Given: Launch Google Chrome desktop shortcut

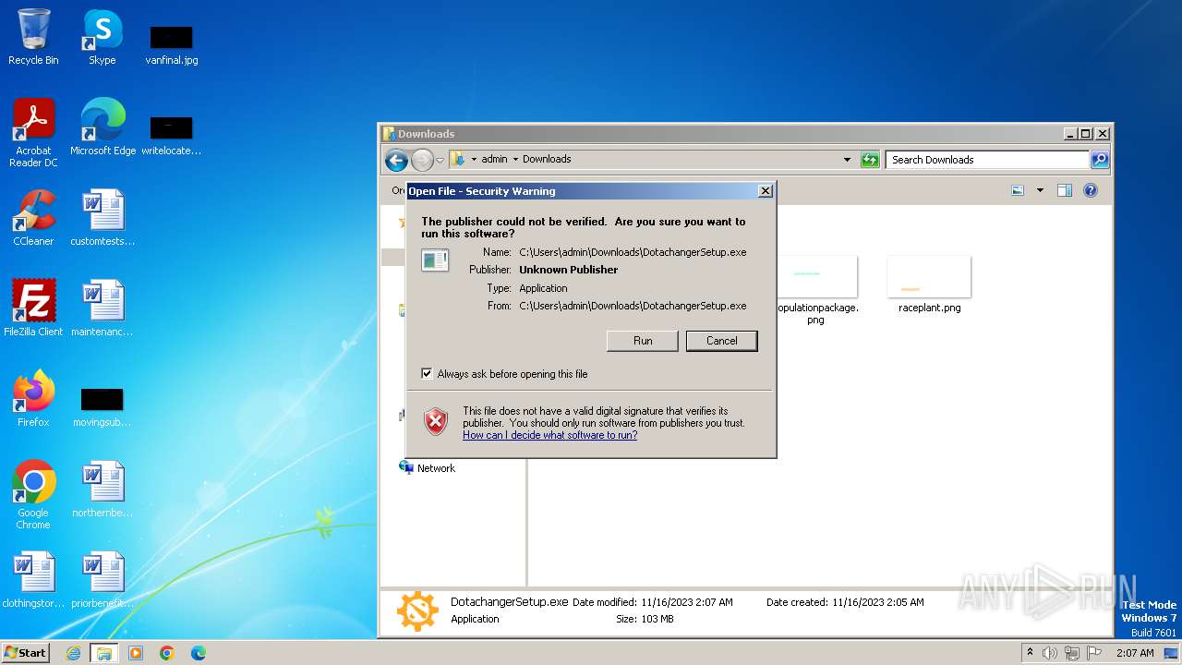Looking at the screenshot, I should coord(33,495).
